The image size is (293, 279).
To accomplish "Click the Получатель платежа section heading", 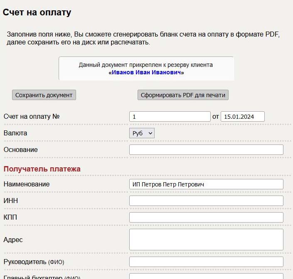I will click(42, 169).
